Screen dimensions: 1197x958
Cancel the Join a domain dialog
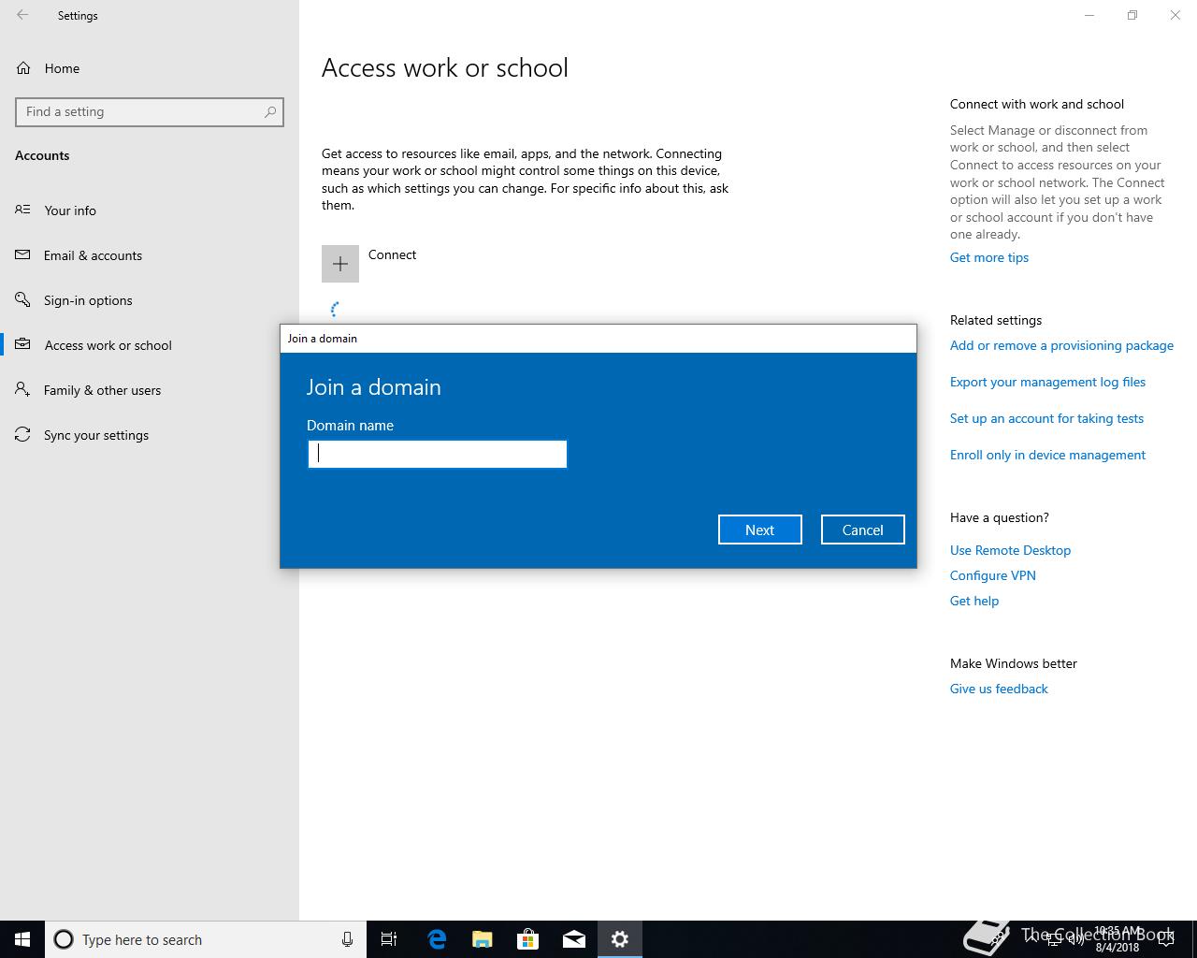(862, 530)
